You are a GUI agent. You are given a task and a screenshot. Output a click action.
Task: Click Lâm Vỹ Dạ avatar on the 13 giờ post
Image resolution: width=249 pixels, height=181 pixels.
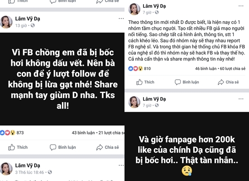click(x=6, y=22)
